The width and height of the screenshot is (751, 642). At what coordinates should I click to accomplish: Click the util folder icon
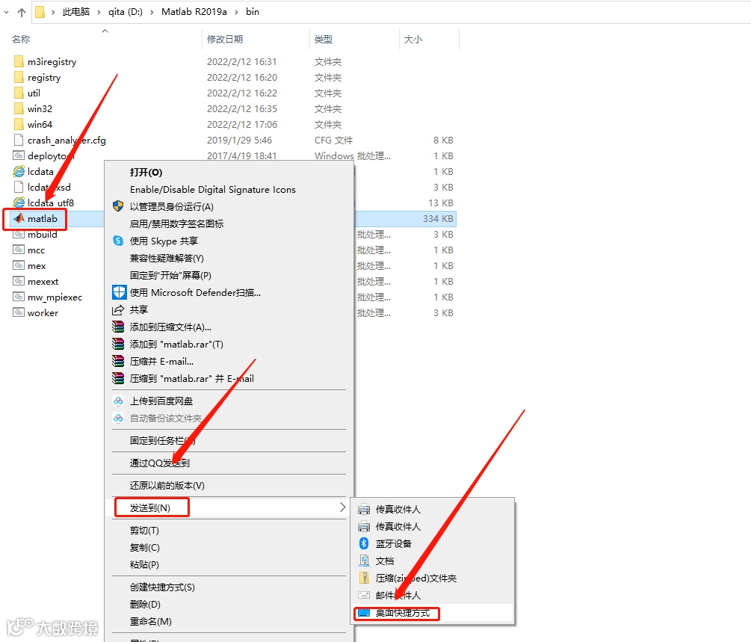19,93
